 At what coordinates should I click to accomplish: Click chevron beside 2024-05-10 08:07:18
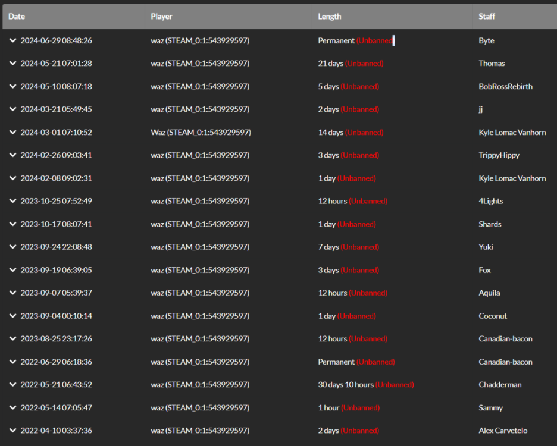[x=13, y=86]
